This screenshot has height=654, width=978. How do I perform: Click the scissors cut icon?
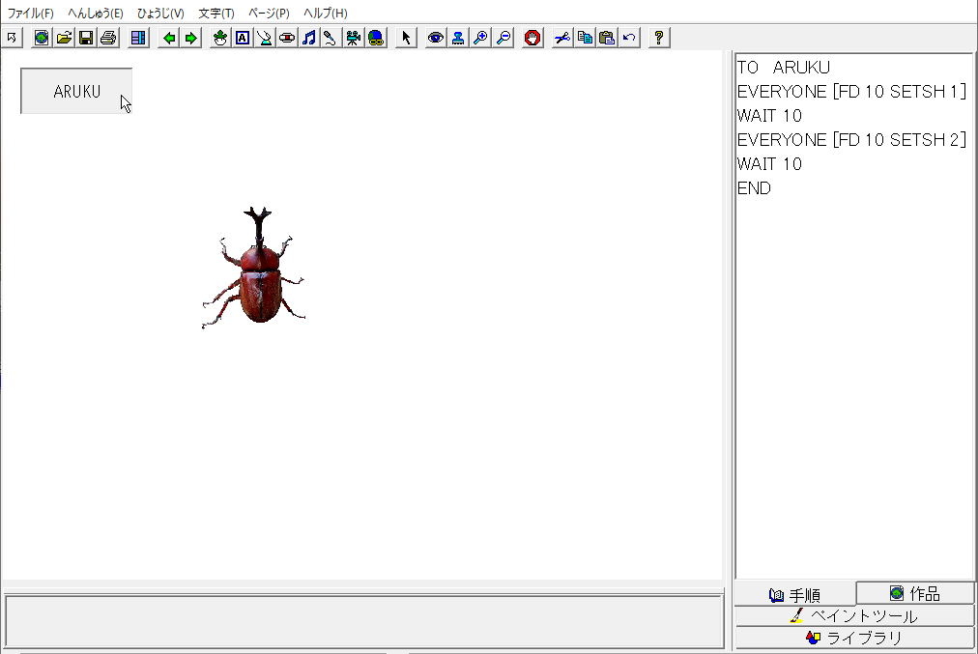coord(561,38)
